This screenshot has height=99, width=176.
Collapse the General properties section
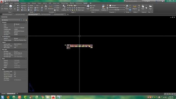tap(26, 22)
